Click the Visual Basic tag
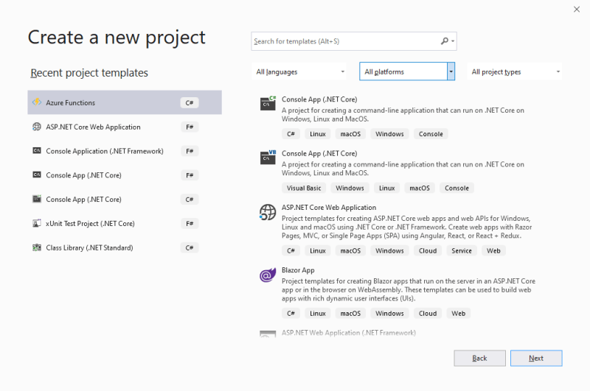 coord(304,188)
